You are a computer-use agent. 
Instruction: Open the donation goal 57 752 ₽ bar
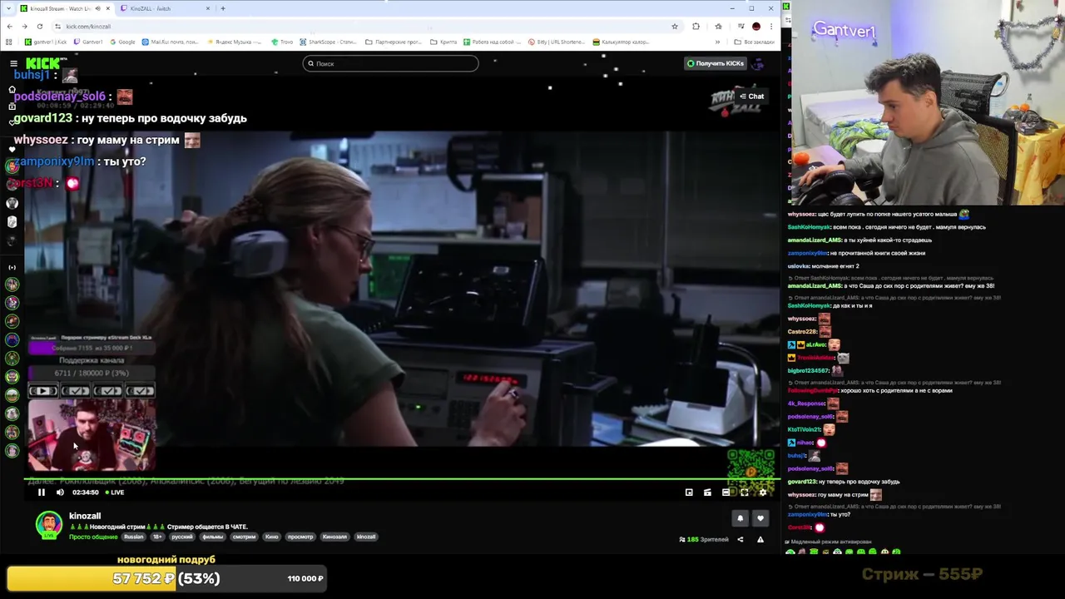pos(166,578)
